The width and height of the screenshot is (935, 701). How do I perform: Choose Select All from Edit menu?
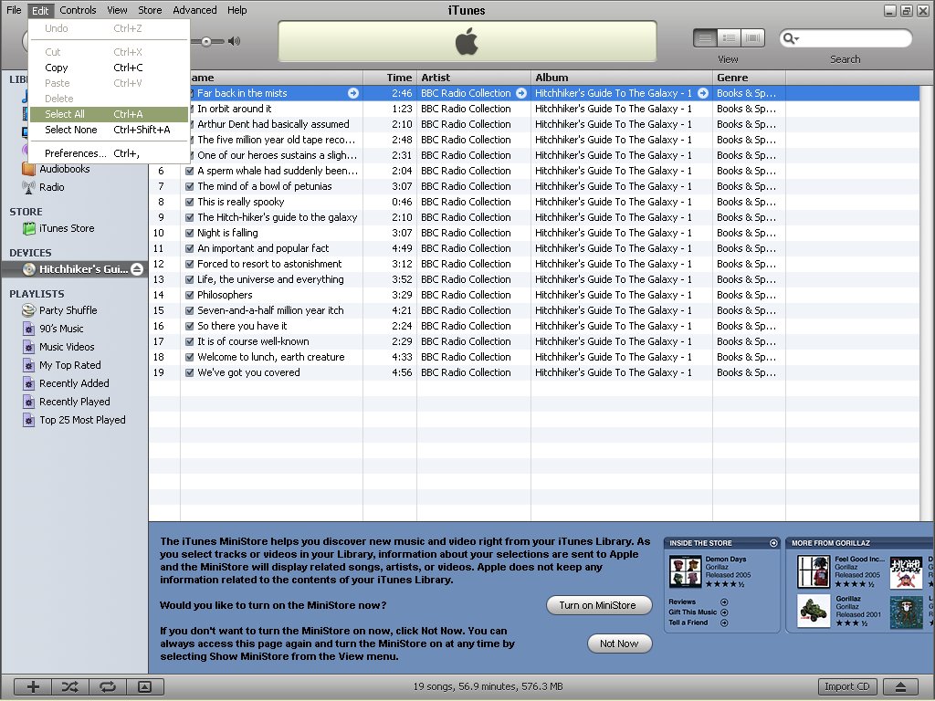(x=109, y=114)
